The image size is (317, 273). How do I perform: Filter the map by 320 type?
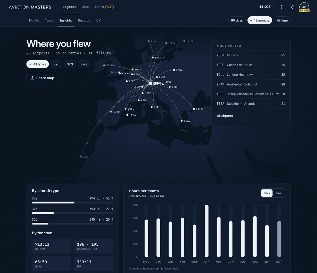[56, 64]
